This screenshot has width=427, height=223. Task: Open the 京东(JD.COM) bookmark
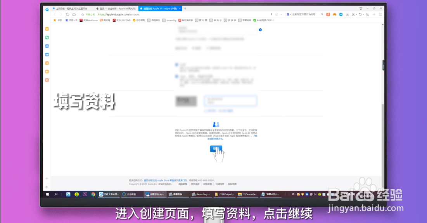(x=121, y=20)
